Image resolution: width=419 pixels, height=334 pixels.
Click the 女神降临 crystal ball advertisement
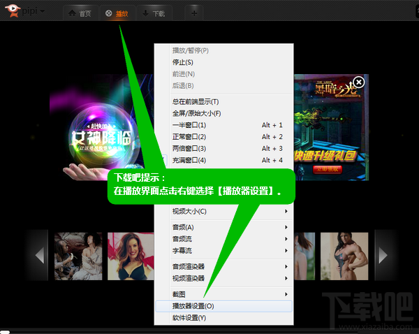102,127
